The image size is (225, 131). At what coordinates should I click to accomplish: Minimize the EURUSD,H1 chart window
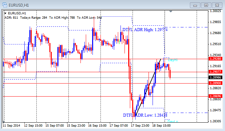pyautogui.click(x=195, y=5)
